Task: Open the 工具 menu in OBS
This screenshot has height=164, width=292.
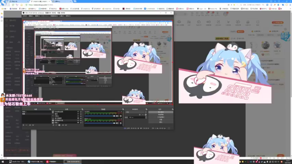Action: click(62, 16)
